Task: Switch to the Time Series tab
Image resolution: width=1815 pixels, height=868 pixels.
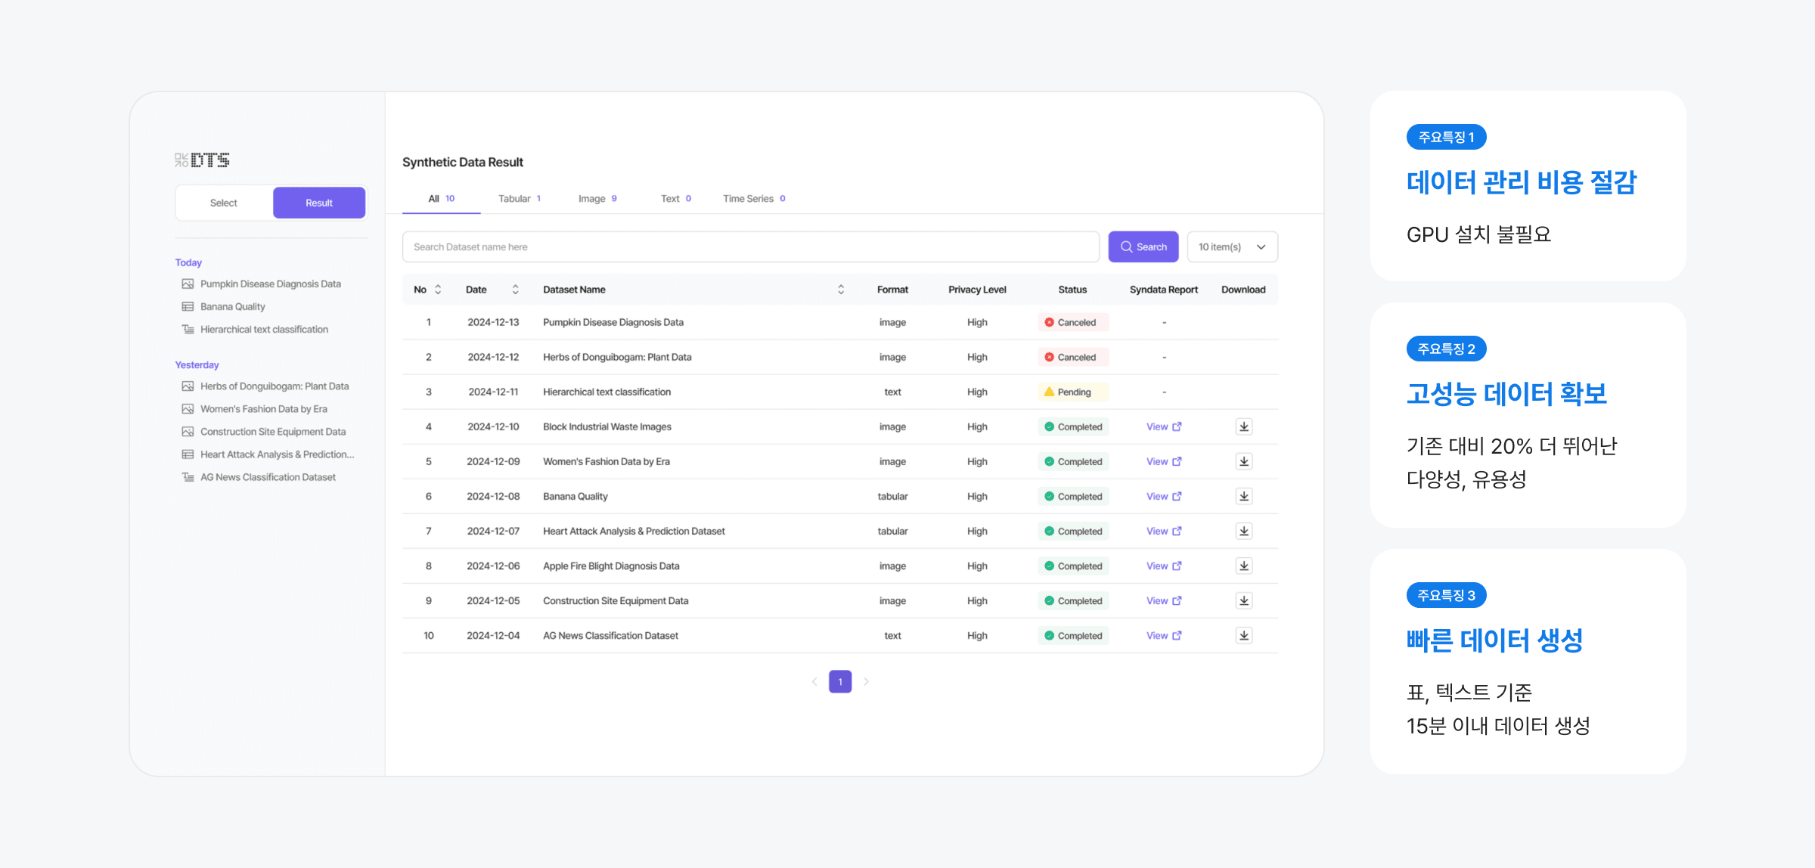Action: 753,199
